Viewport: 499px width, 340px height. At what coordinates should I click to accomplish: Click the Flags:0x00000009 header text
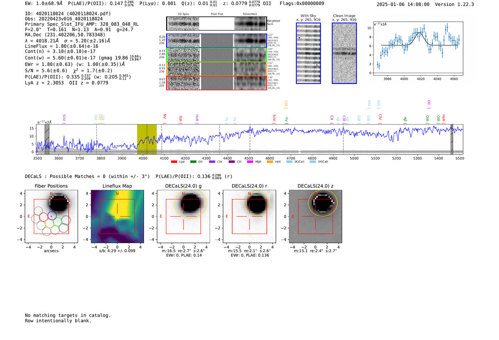(302, 4)
